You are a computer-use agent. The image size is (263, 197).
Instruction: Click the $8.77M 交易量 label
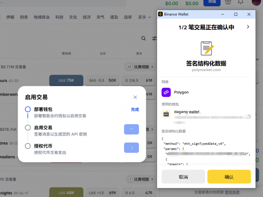pos(13,67)
